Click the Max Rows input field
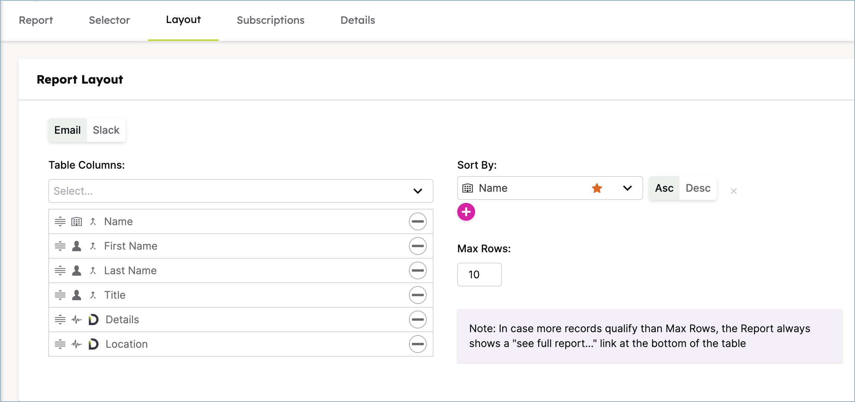The width and height of the screenshot is (855, 402). click(x=479, y=275)
